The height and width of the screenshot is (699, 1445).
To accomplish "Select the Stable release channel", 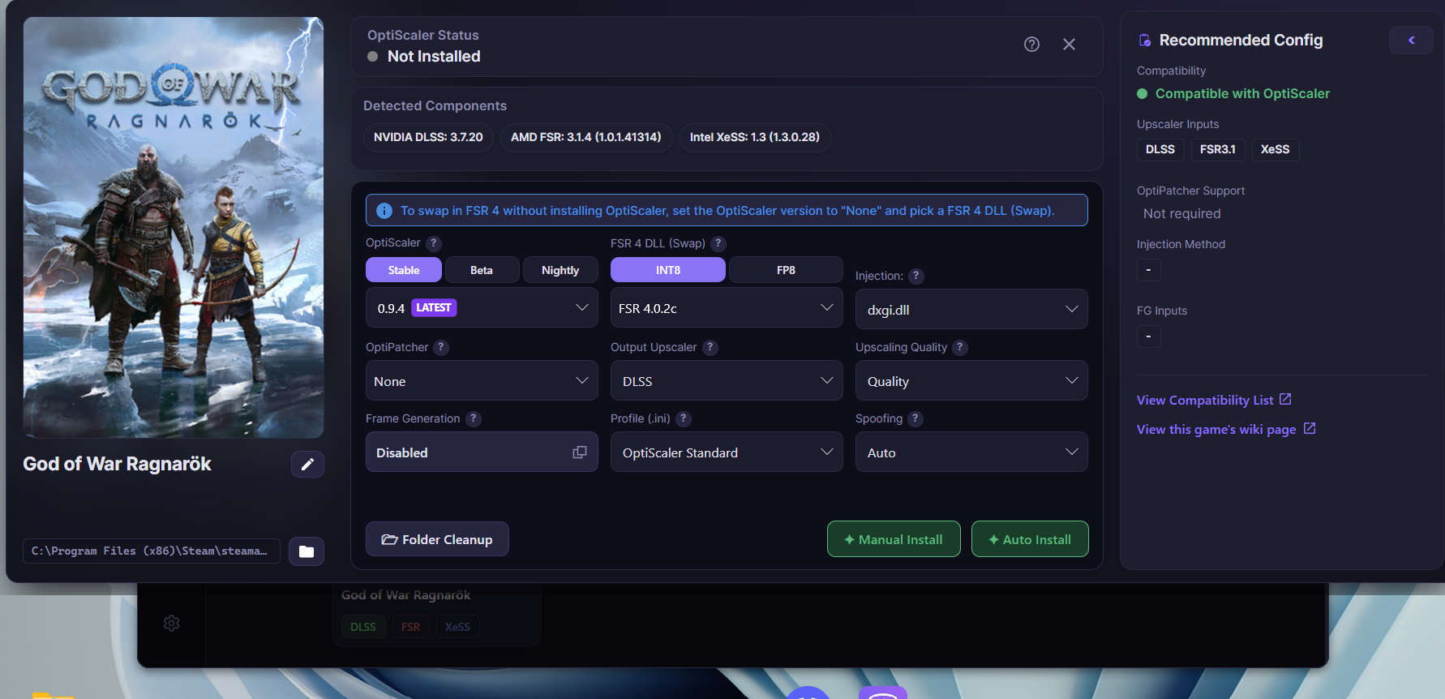I will pyautogui.click(x=404, y=270).
